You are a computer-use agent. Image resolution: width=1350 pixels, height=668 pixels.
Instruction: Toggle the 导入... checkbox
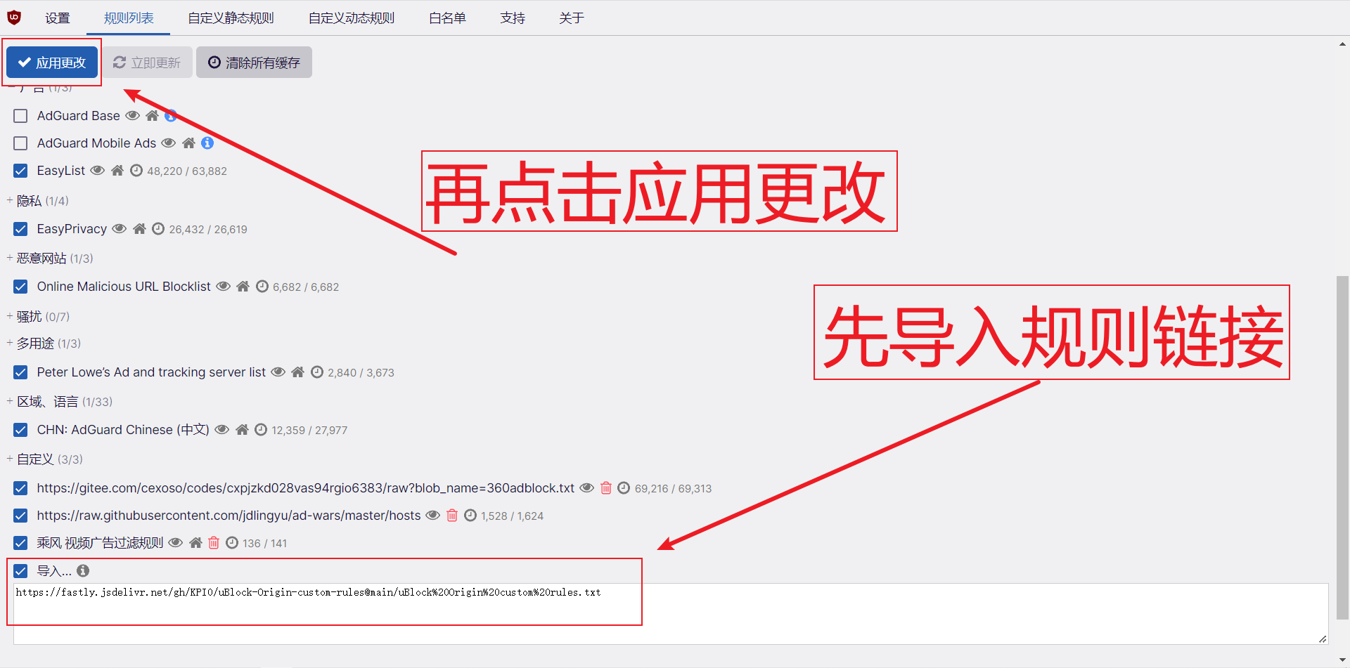click(20, 571)
